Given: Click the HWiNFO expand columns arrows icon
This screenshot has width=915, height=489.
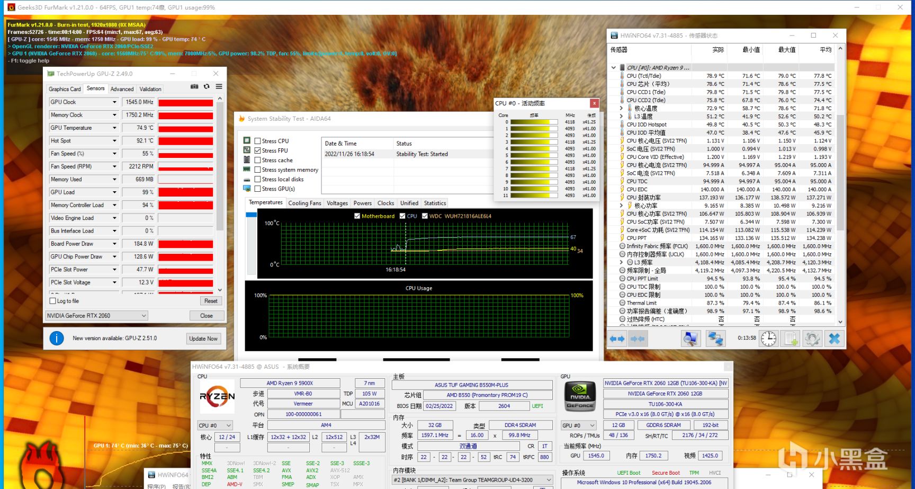Looking at the screenshot, I should point(617,339).
